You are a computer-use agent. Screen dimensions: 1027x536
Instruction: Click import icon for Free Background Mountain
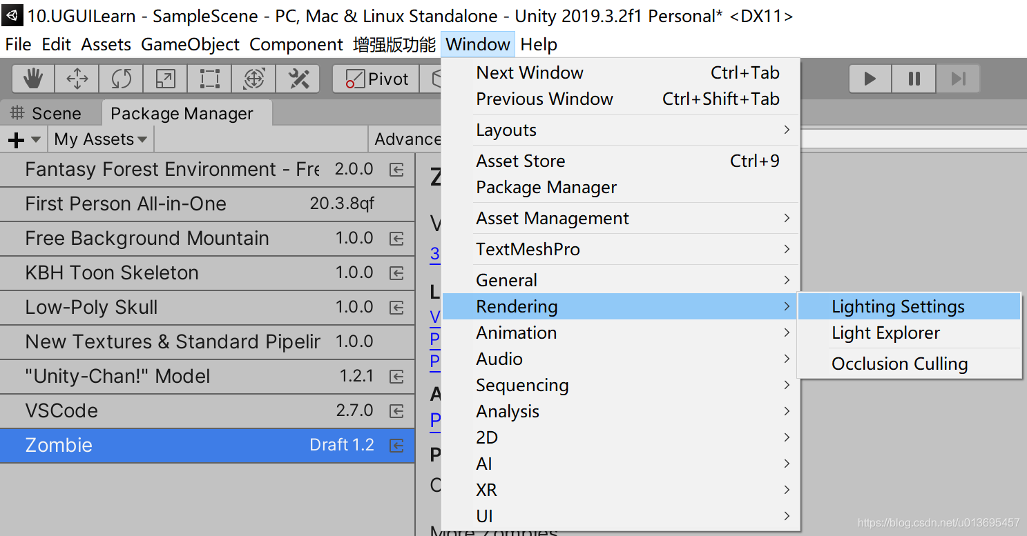[x=396, y=239]
